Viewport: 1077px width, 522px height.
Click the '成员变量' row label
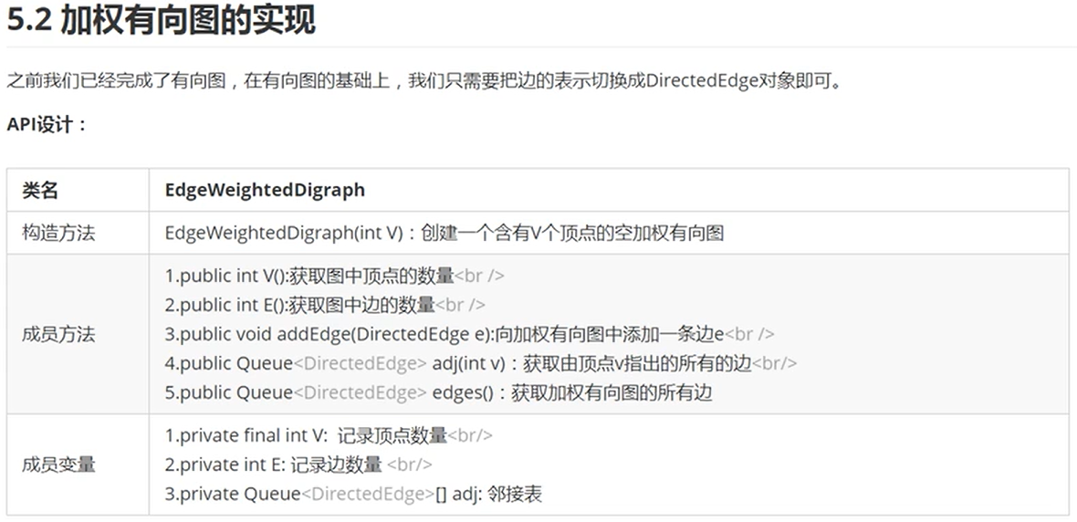pyautogui.click(x=58, y=465)
